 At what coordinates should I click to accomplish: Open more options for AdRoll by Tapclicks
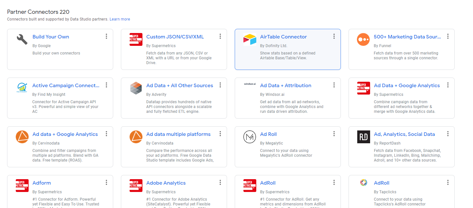[x=448, y=182]
